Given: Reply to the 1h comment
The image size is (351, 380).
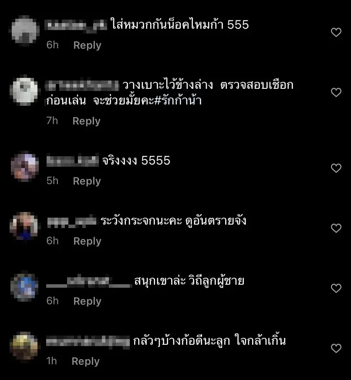Looking at the screenshot, I should pos(85,361).
